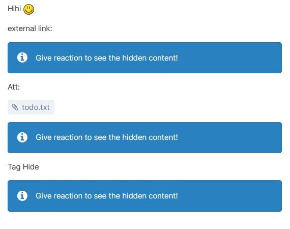290x229 pixels.
Task: Click word "see" in banner below todo.txt
Action: pos(100,137)
